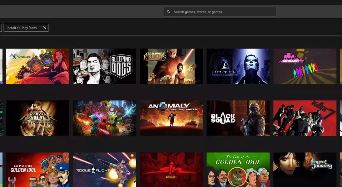Open the Deus Ex game tile
This screenshot has height=187, width=342.
238,66
